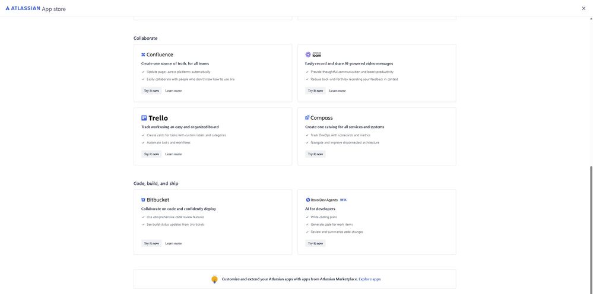The image size is (593, 294).
Task: Learn more about Confluence
Action: tap(173, 91)
